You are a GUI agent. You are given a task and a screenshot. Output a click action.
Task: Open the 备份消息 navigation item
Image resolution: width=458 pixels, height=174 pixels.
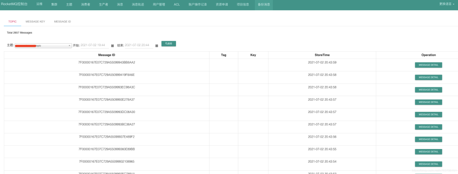[x=264, y=4]
